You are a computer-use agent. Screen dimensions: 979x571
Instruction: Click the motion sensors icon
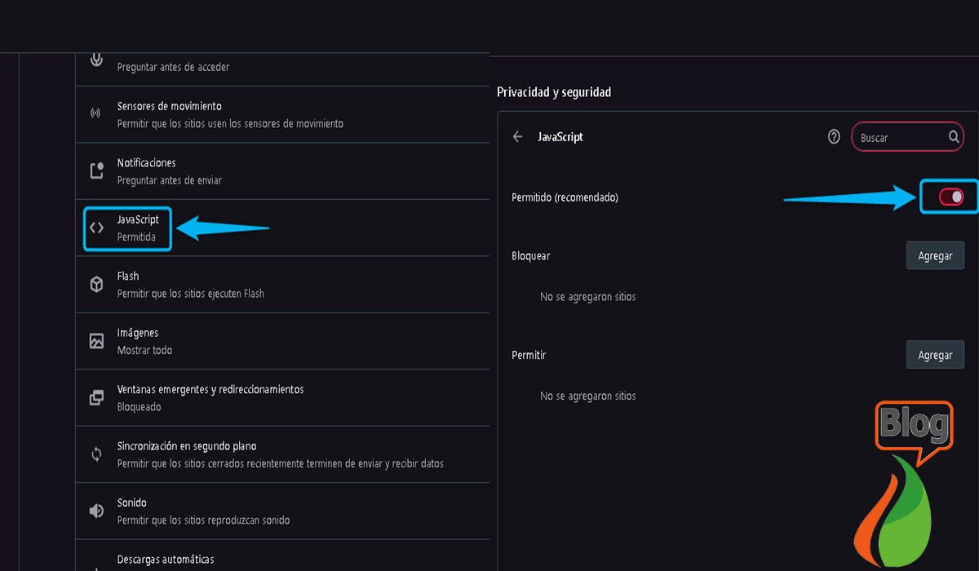coord(96,113)
